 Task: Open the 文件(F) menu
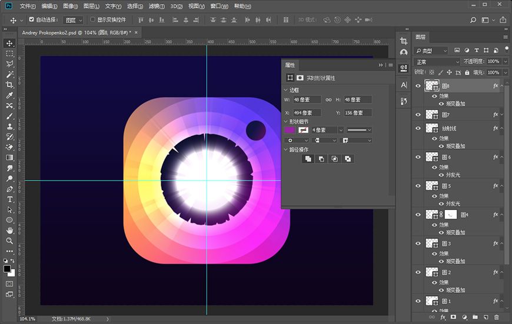(x=28, y=6)
